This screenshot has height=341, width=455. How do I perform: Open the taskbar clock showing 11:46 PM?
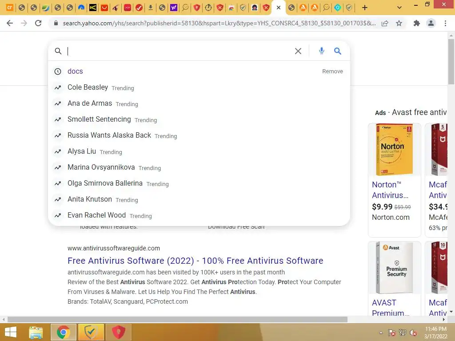click(x=435, y=333)
